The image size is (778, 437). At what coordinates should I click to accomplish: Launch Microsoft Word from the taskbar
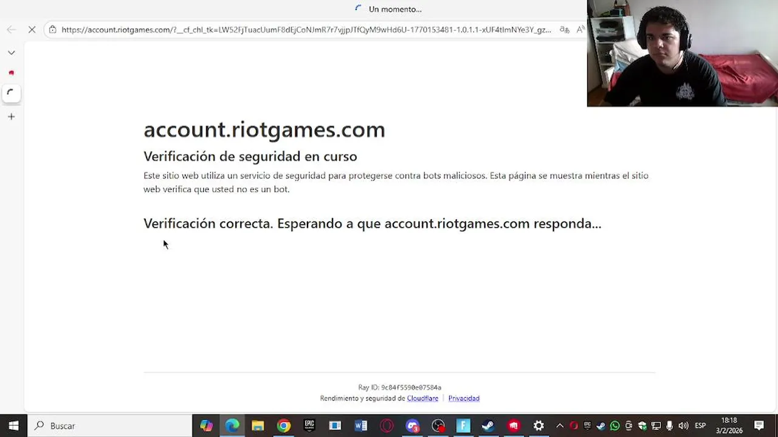361,425
